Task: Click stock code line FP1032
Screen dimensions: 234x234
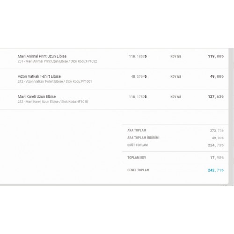Action: (57, 61)
